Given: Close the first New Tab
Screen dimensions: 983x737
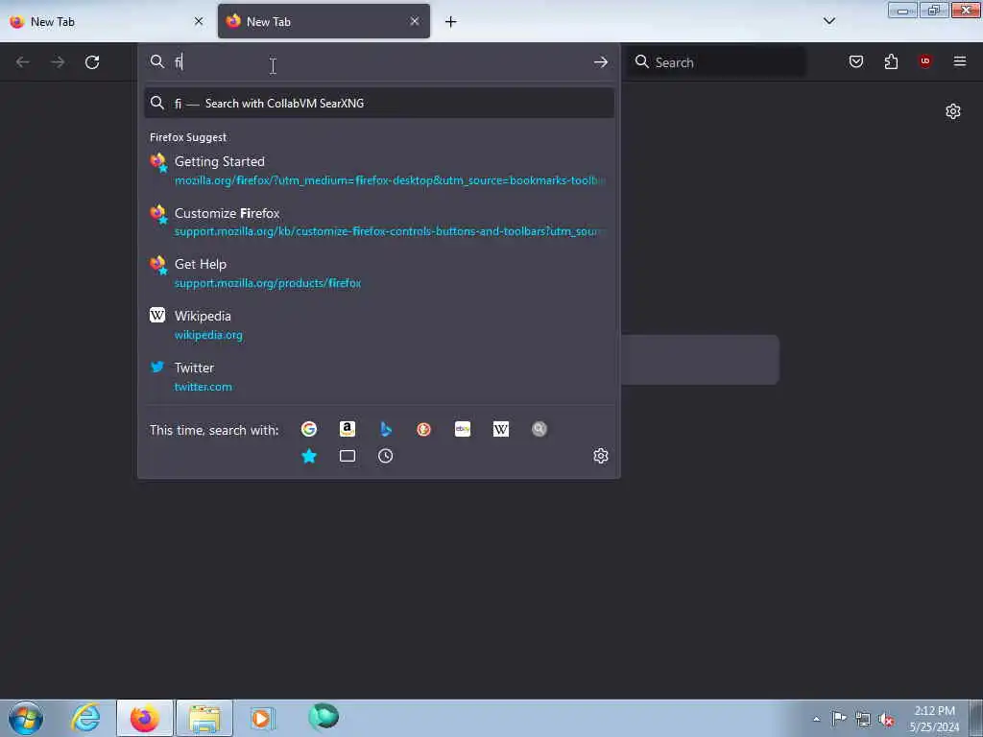Looking at the screenshot, I should click(x=199, y=21).
